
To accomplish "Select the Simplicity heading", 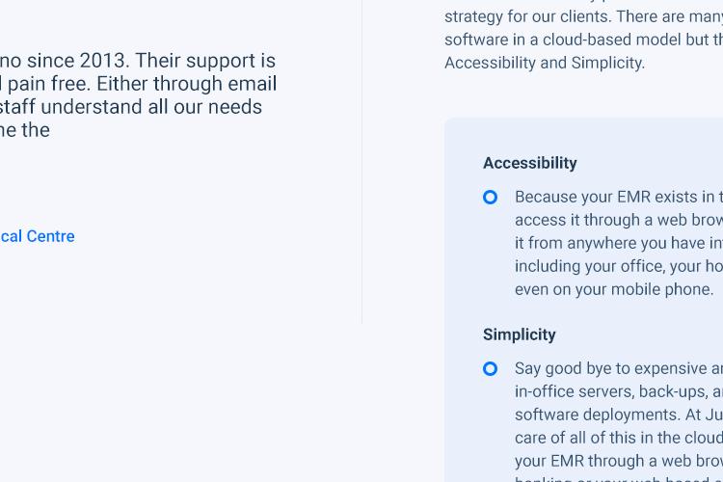I will tap(520, 335).
